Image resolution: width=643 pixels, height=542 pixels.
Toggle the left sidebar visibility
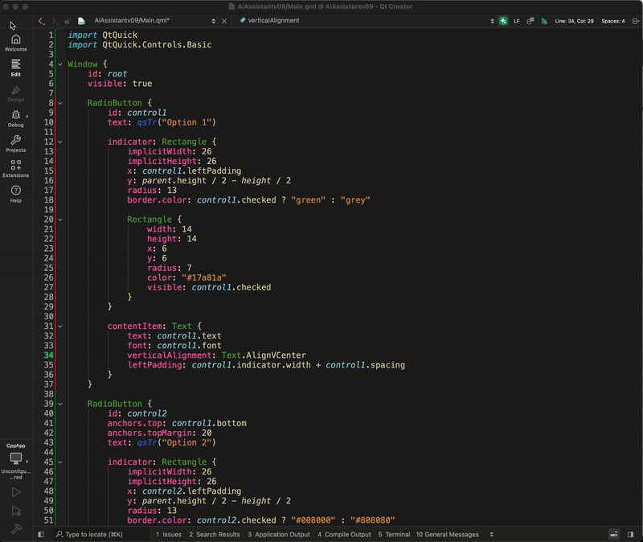click(x=41, y=534)
